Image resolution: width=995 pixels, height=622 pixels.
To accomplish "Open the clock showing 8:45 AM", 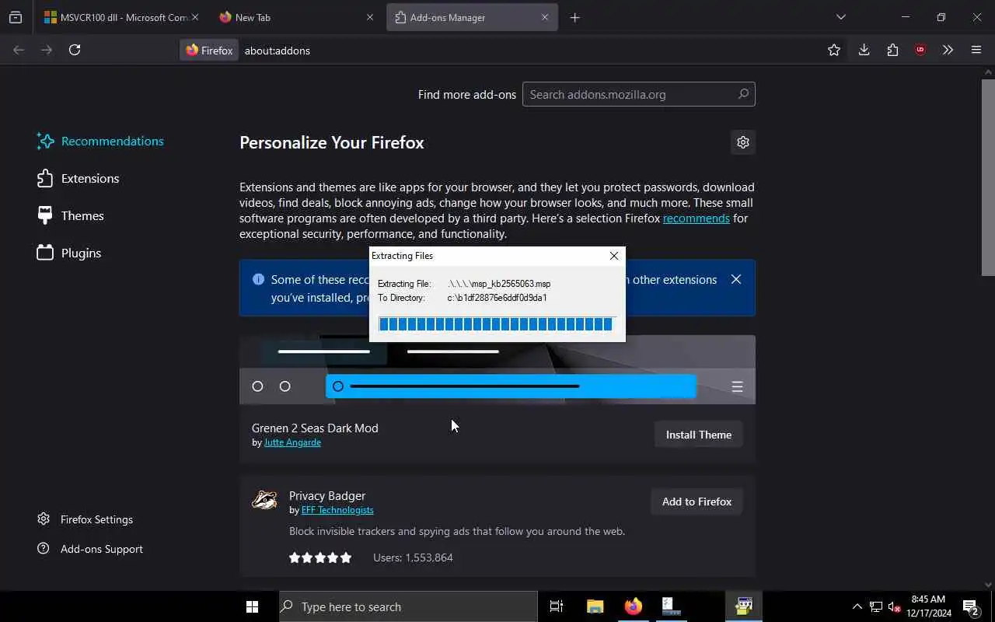I will (929, 606).
